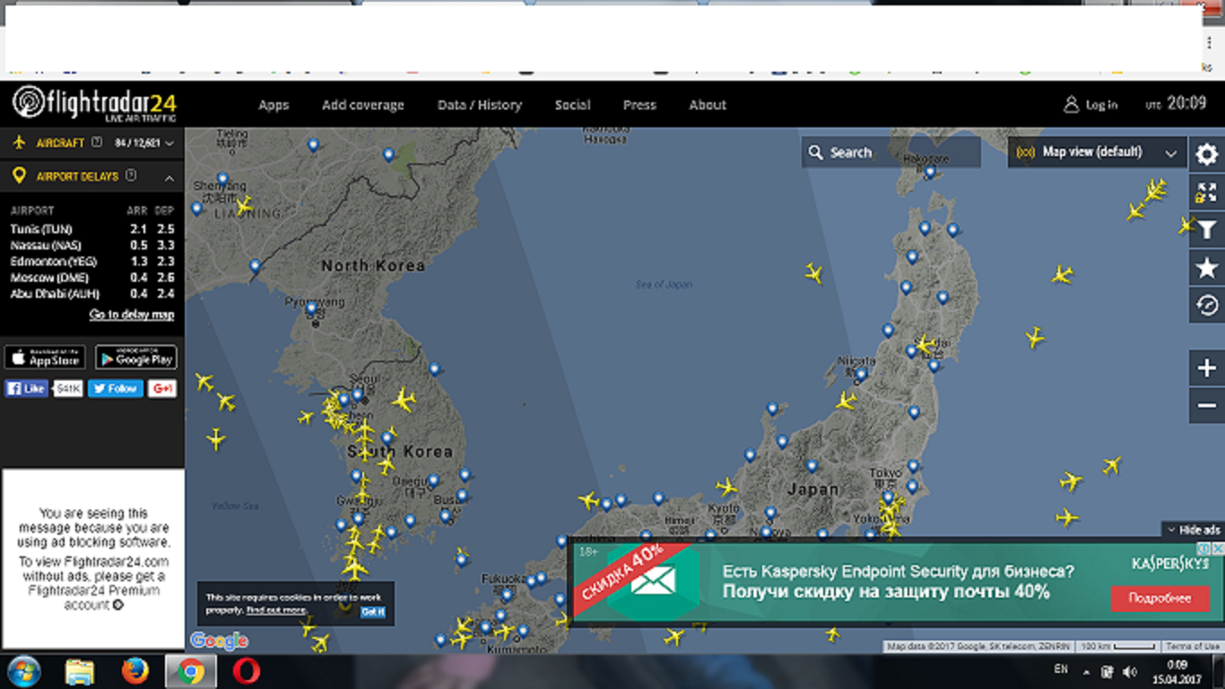
Task: Open the Data / History menu
Action: 479,105
